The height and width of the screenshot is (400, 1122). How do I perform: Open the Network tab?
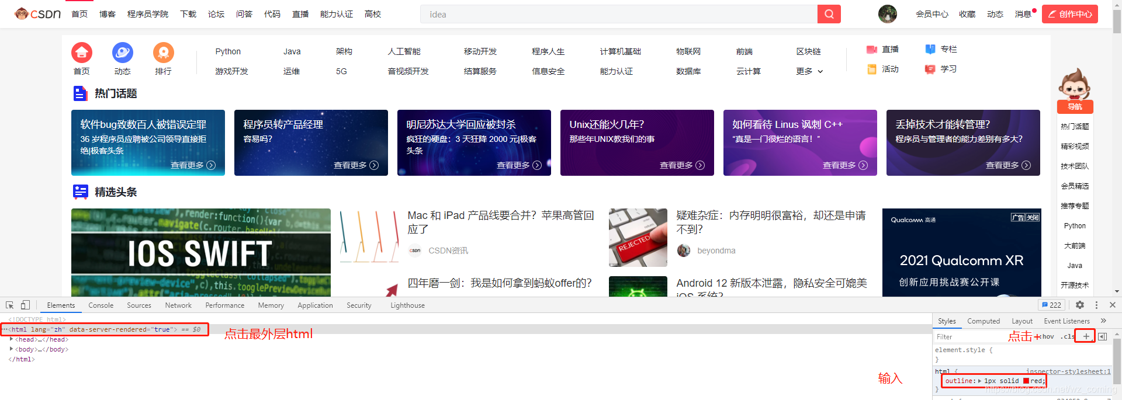point(178,305)
